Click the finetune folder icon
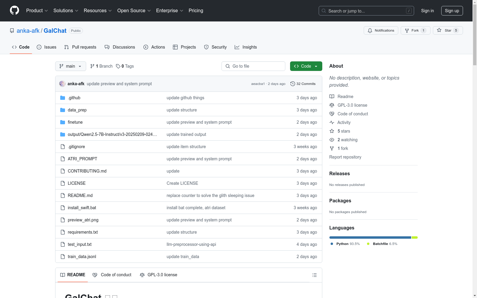The image size is (477, 298). click(63, 122)
